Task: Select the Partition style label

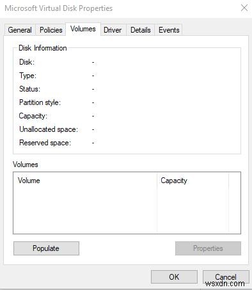Action: pyautogui.click(x=40, y=102)
